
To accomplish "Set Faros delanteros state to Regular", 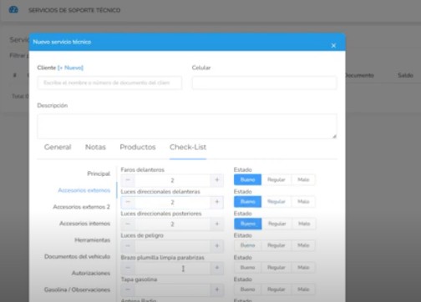I will point(276,179).
